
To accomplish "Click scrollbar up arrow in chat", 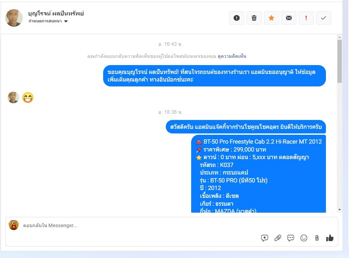I will tap(339, 37).
